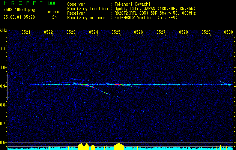Screen dimensions: 236x150
Task: Click the 1.1 kHz axis label
Action: (x=3, y=49)
